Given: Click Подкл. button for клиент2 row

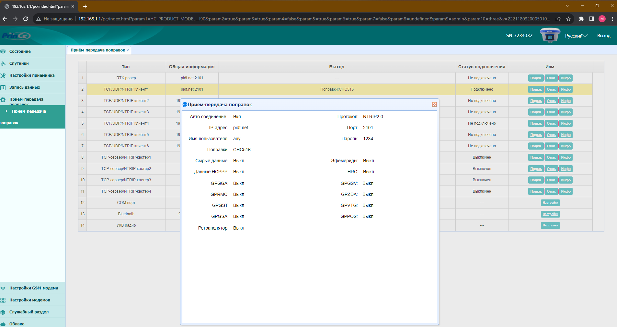Looking at the screenshot, I should point(536,101).
